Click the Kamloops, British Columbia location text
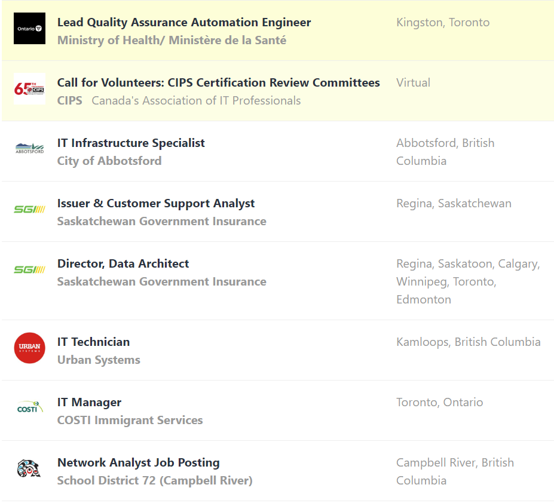The height and width of the screenshot is (503, 554). click(x=468, y=342)
